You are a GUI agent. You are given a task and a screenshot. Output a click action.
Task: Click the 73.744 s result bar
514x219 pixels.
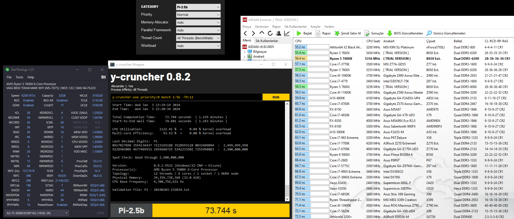221,210
